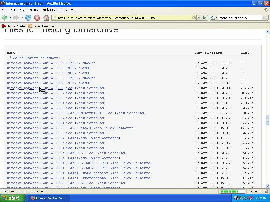Image resolution: width=270 pixels, height=202 pixels.
Task: Expand the address bar URL history dropdown
Action: tap(199, 18)
